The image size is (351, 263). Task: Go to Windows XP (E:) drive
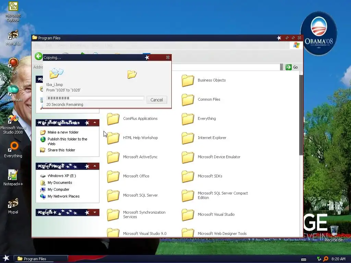pos(62,176)
